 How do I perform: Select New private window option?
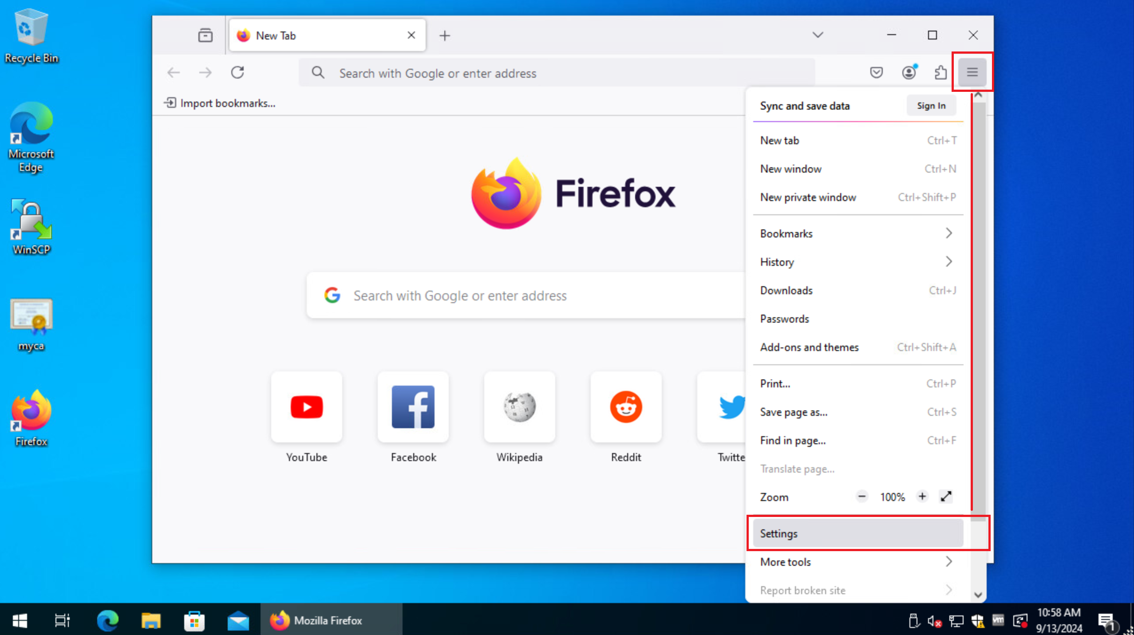tap(808, 197)
